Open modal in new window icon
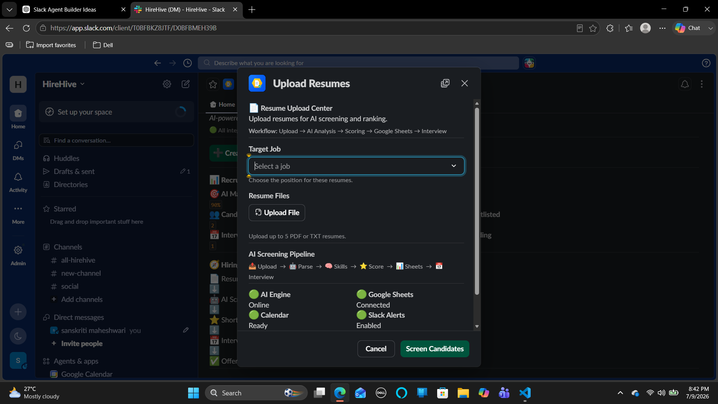 tap(445, 83)
